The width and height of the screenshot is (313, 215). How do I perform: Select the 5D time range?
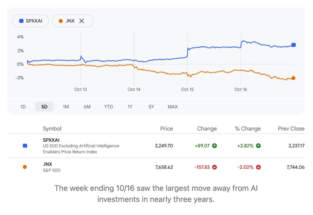[44, 107]
